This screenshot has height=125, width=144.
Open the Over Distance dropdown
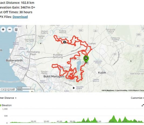click(x=8, y=98)
